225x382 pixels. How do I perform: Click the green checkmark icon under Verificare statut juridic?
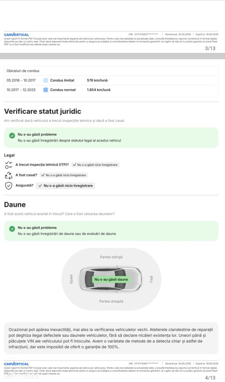click(x=12, y=135)
